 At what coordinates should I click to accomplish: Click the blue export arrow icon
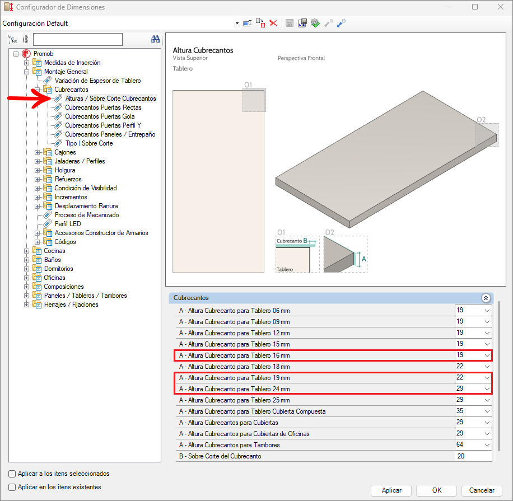[x=341, y=23]
